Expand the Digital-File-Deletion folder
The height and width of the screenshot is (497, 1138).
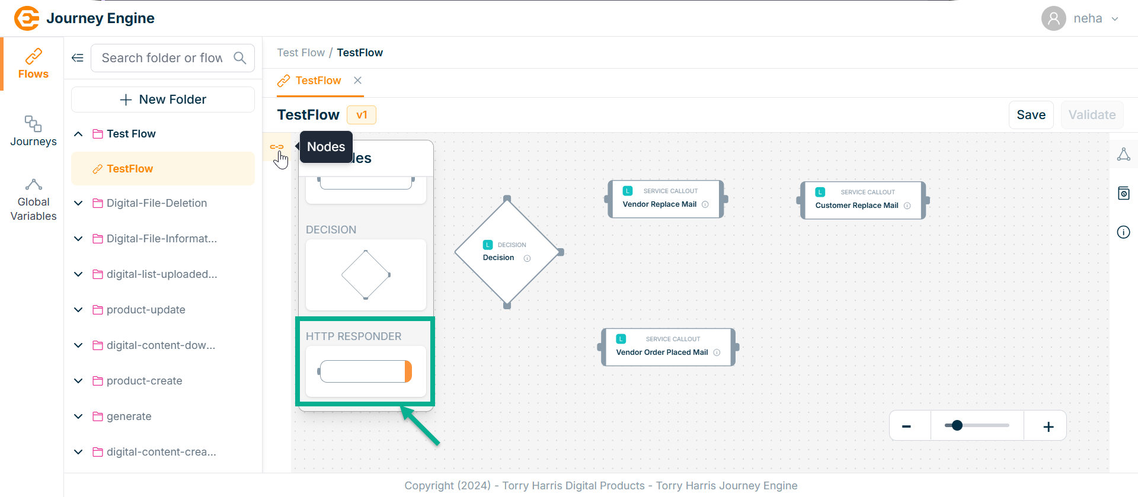click(x=78, y=203)
